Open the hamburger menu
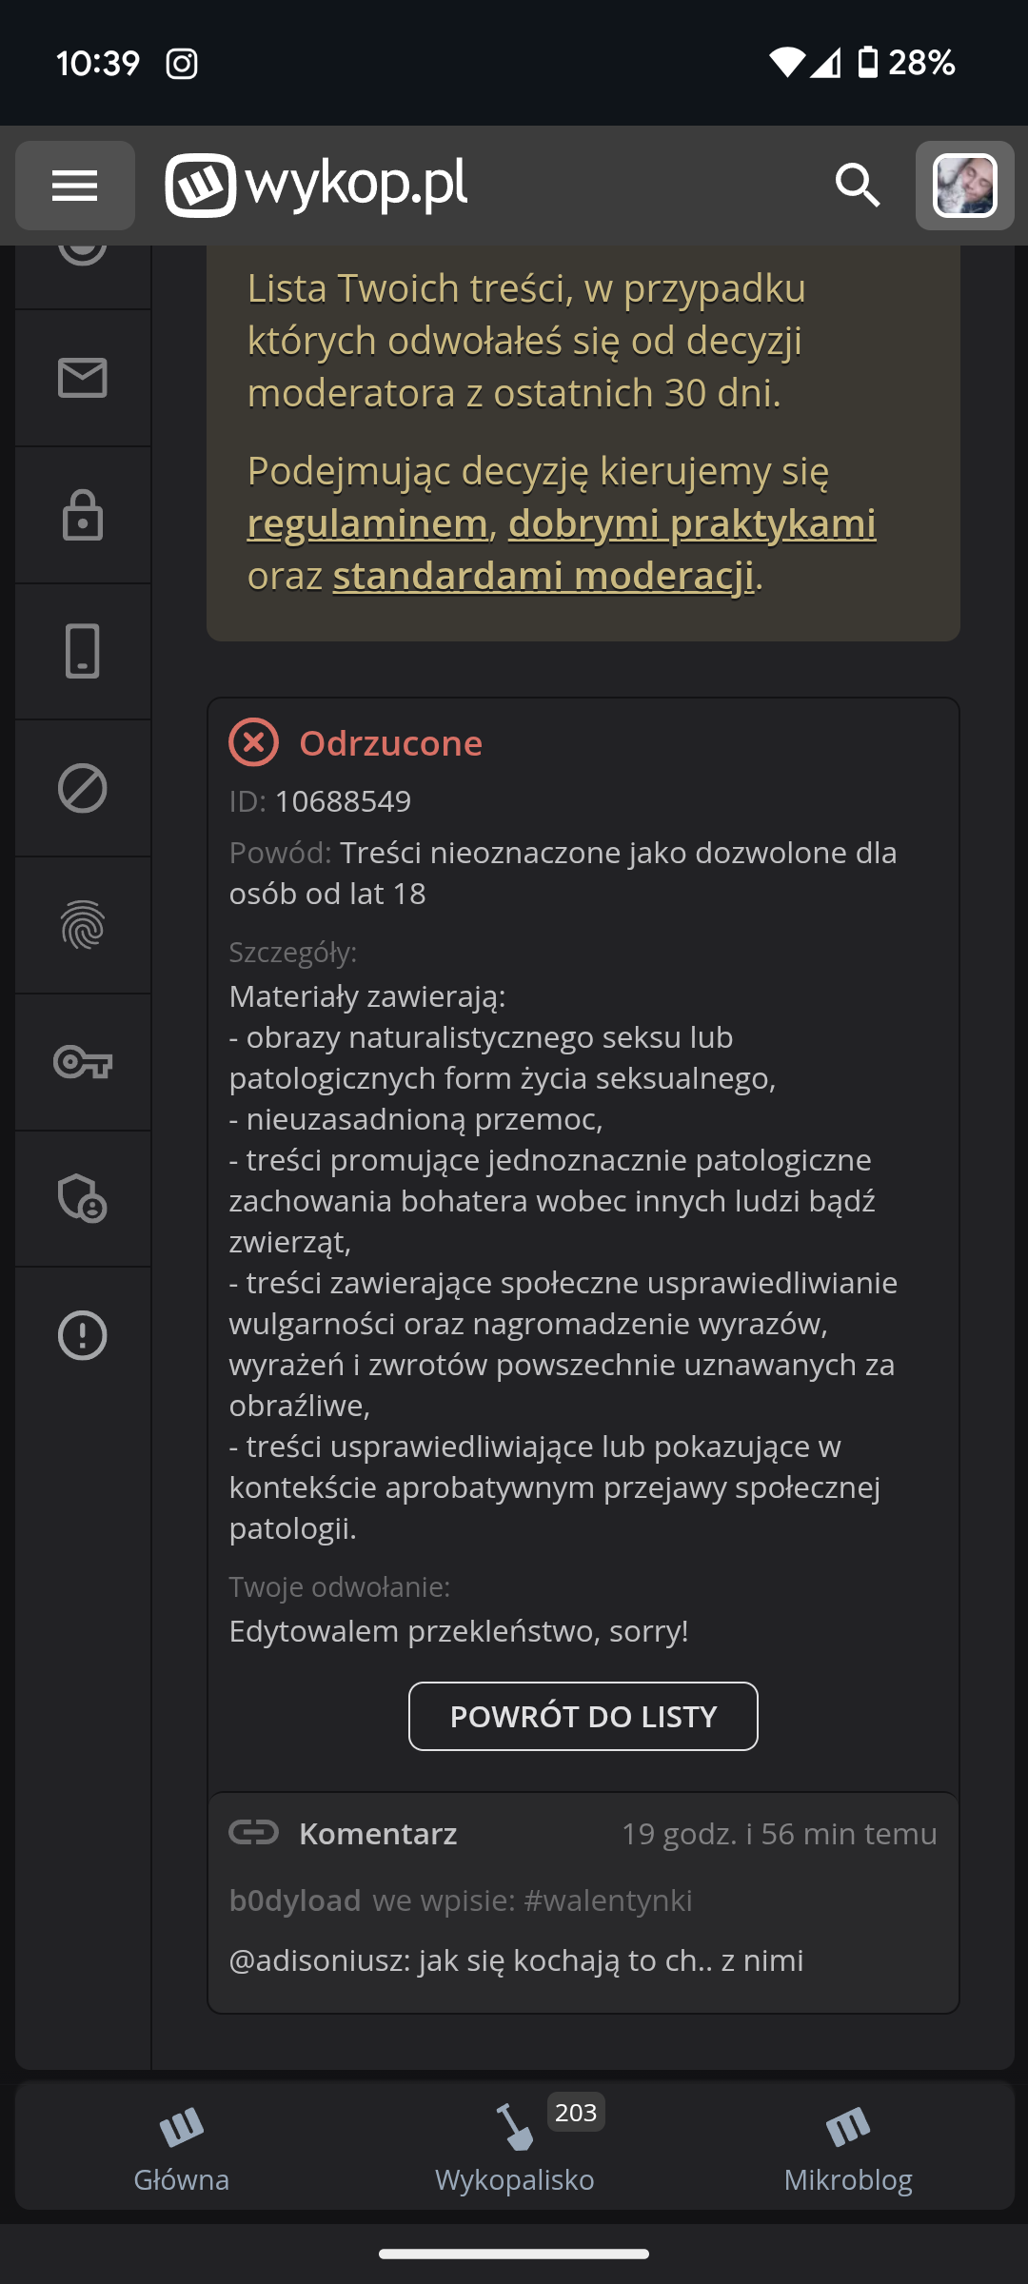The image size is (1028, 2284). (75, 186)
